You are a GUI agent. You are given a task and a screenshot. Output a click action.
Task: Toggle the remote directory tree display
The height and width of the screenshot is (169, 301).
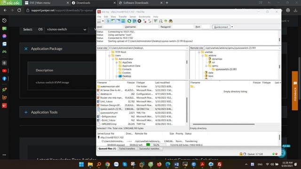point(118,21)
